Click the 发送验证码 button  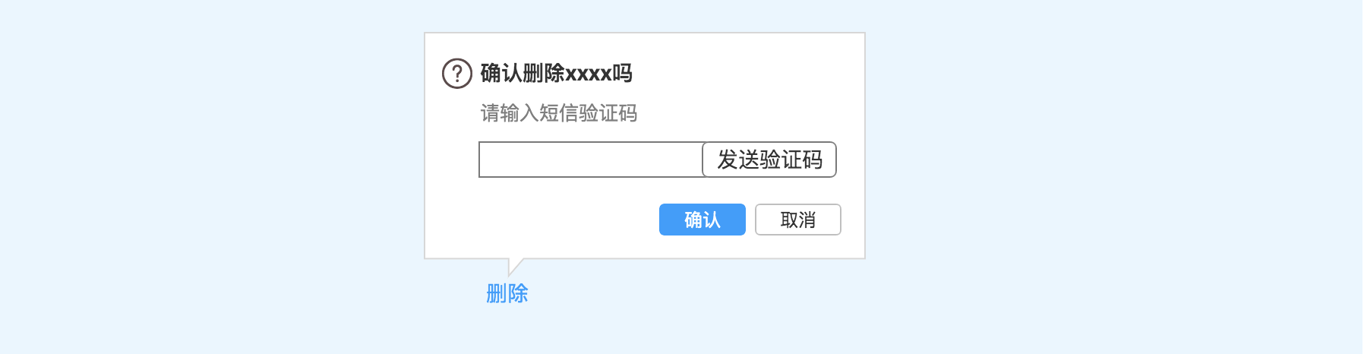pyautogui.click(x=769, y=160)
